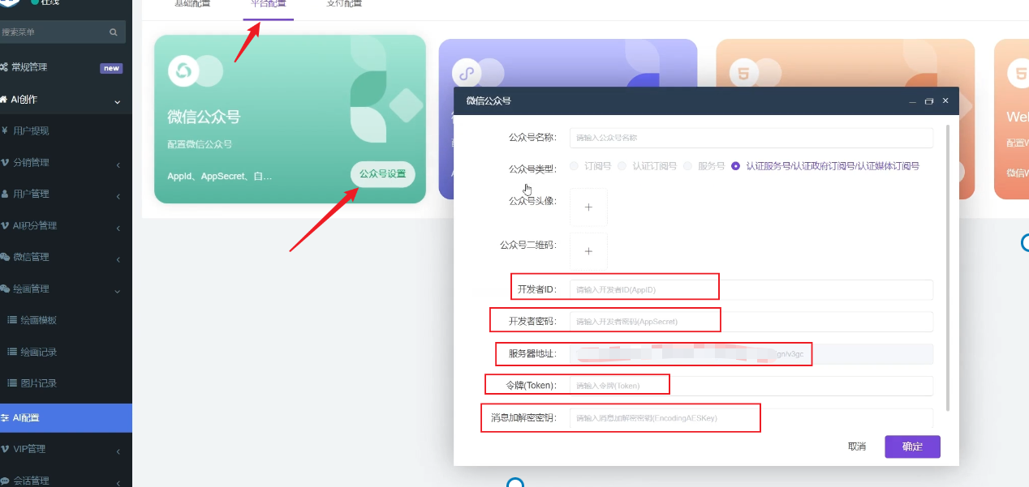Click the dialog vertical scrollbar
The width and height of the screenshot is (1029, 487).
[948, 267]
